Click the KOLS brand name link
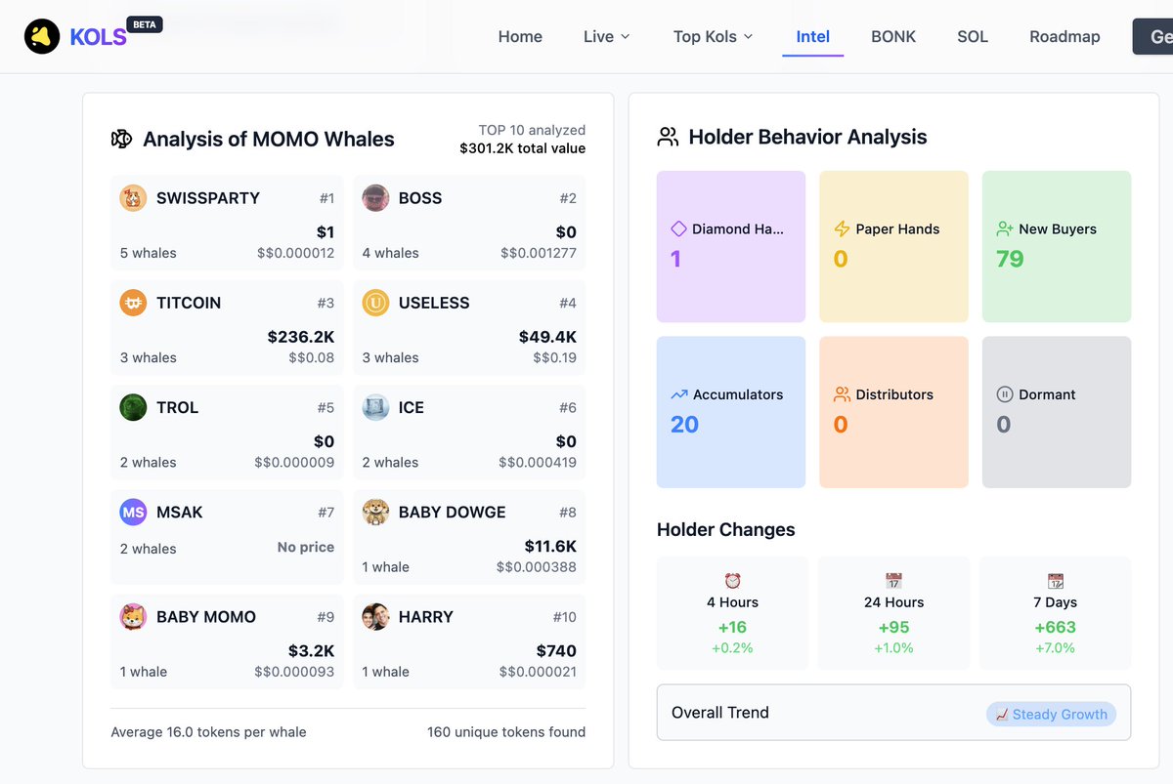 click(x=99, y=37)
